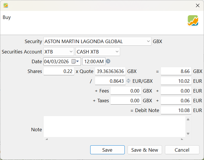
Task: Click the Debit Note total field
Action: click(176, 110)
